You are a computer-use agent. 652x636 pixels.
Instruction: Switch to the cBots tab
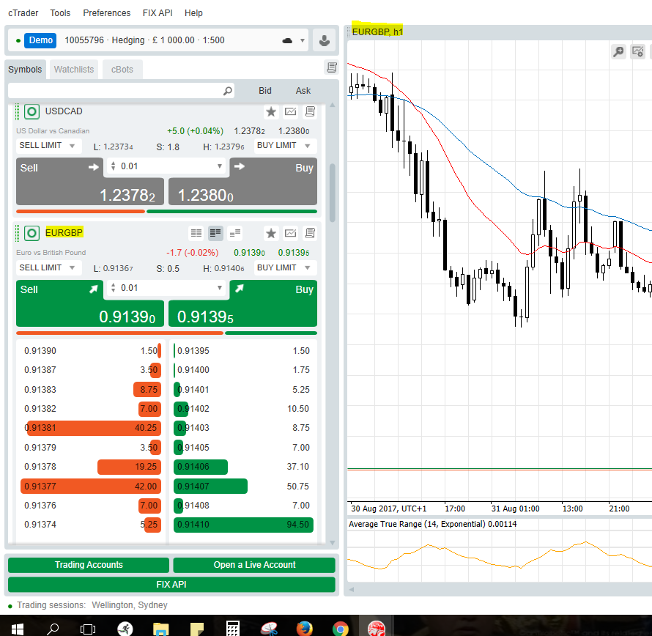tap(122, 70)
